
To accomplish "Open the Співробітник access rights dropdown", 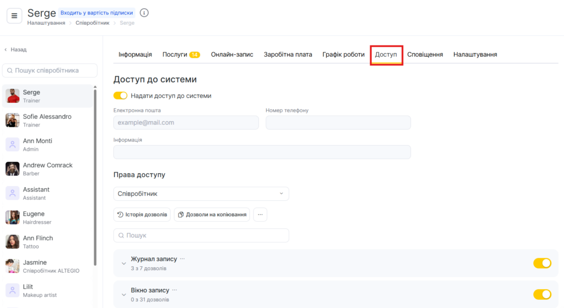I will click(x=201, y=194).
